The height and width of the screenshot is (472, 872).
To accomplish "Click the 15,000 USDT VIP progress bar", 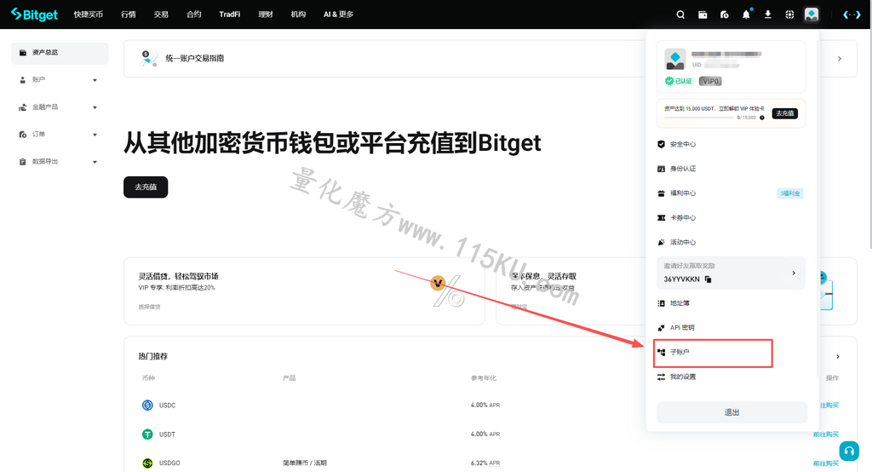I will tap(698, 118).
